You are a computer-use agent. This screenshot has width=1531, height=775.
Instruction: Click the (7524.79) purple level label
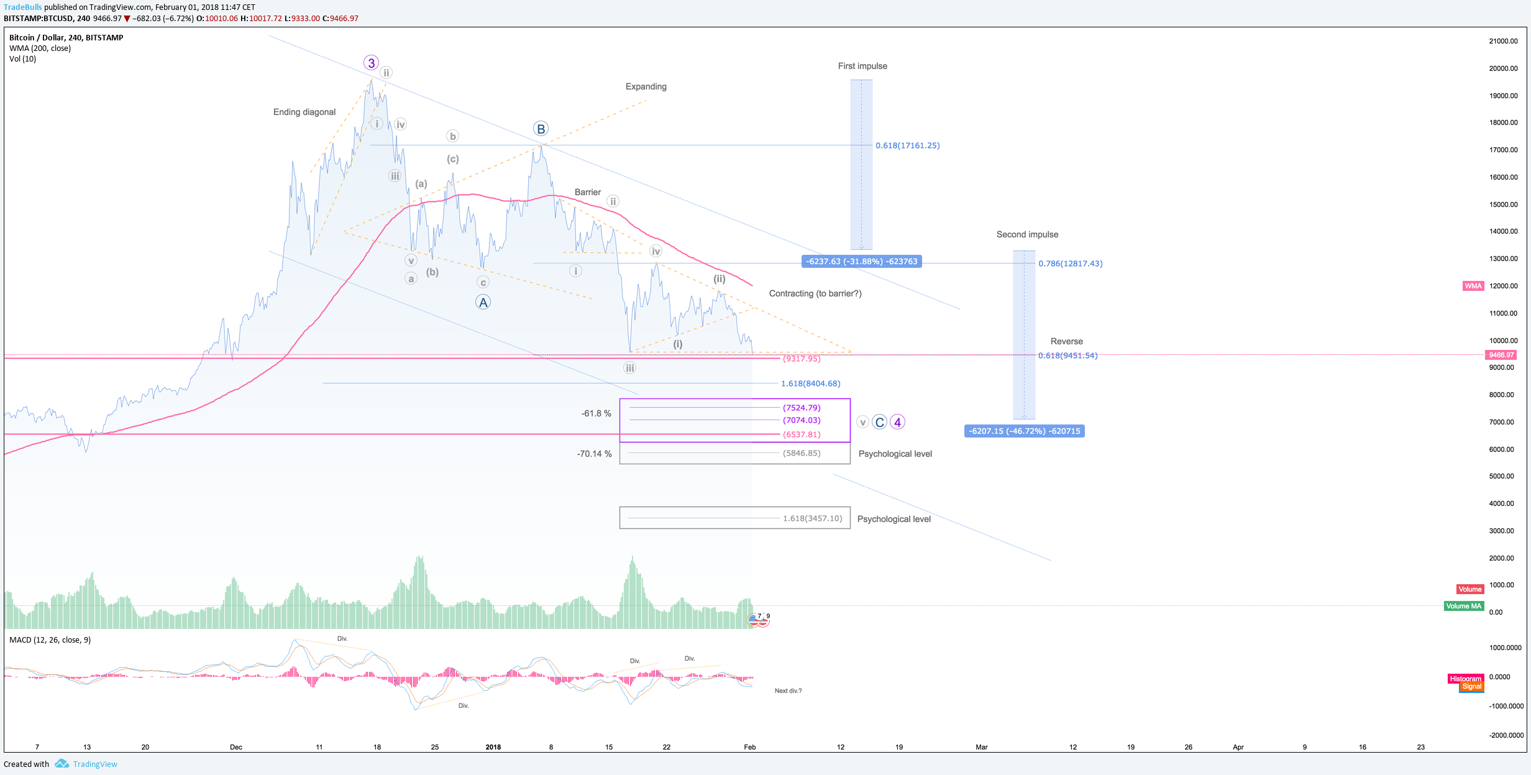click(802, 408)
